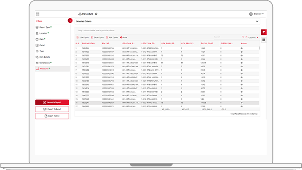View details eye icon for shipment 1637460
302x170 pixels.
point(242,99)
